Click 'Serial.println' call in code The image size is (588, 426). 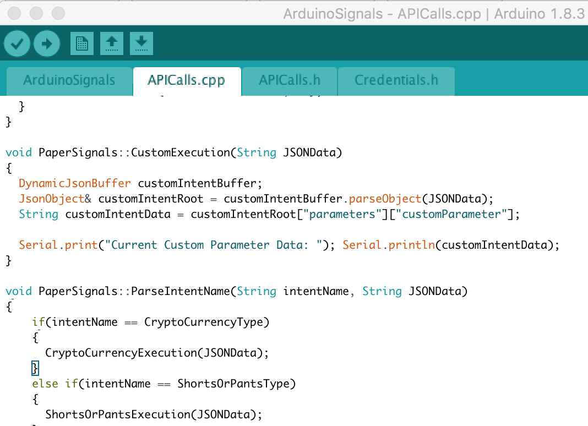point(389,245)
